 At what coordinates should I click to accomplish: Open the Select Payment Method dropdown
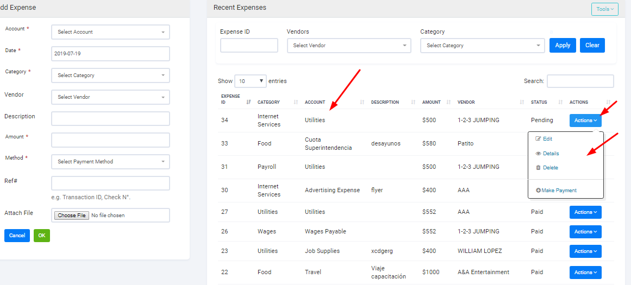(x=110, y=162)
